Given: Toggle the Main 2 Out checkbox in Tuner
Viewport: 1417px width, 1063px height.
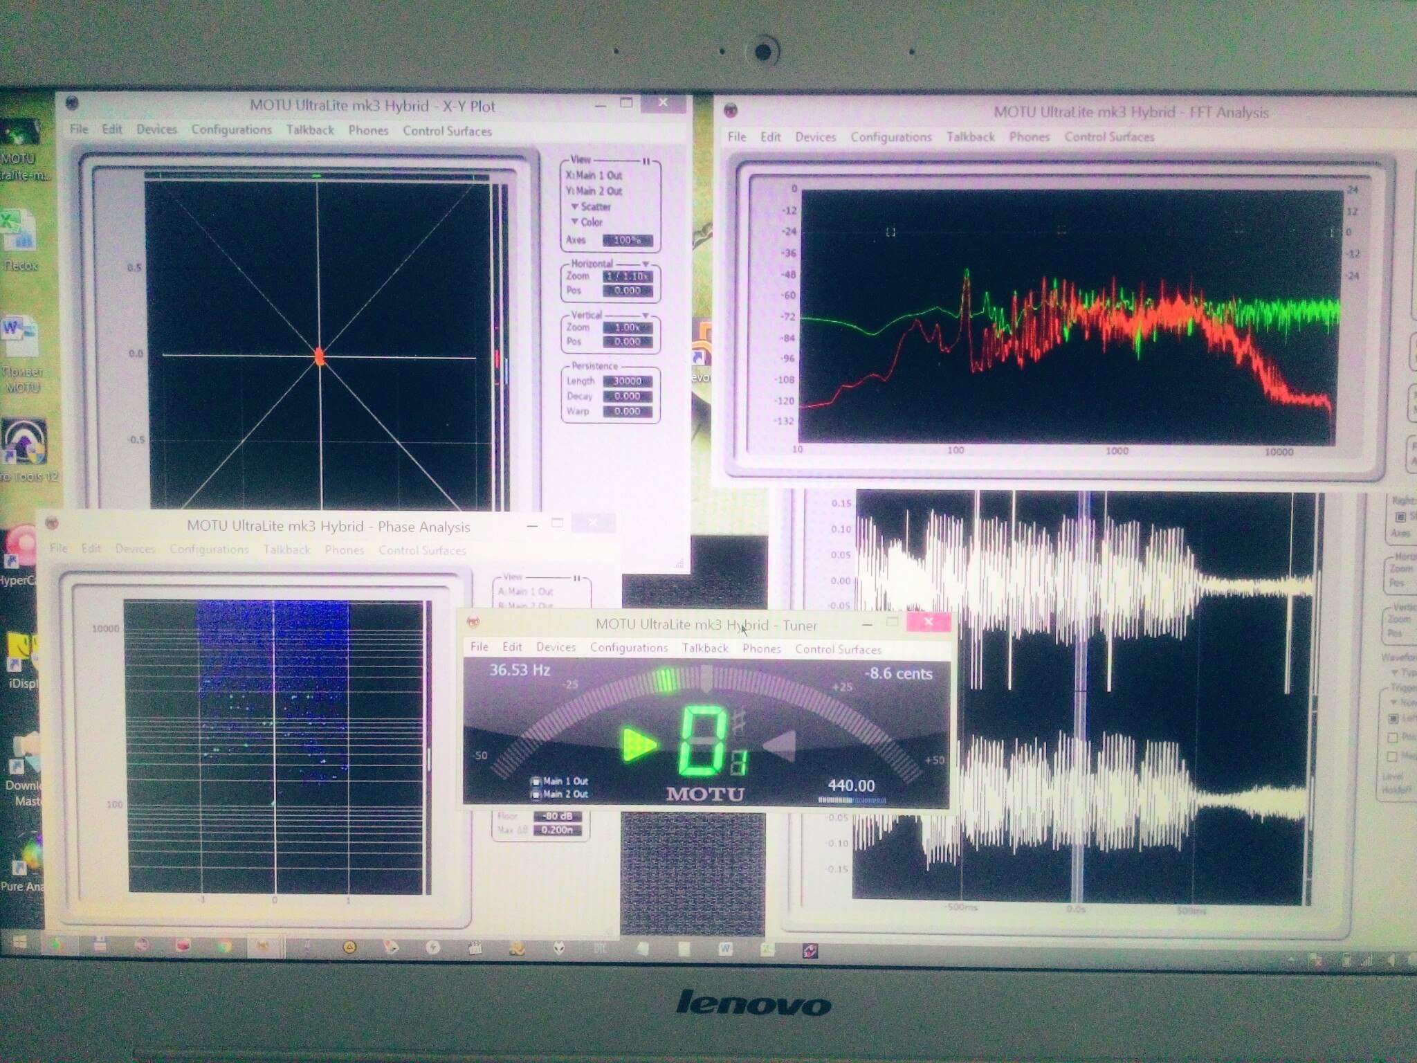Looking at the screenshot, I should coord(536,794).
